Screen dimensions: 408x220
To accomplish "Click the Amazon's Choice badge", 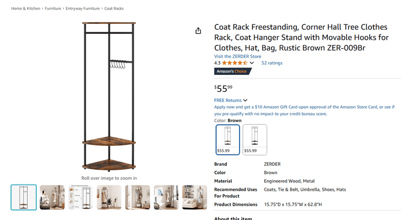I will pyautogui.click(x=231, y=72).
